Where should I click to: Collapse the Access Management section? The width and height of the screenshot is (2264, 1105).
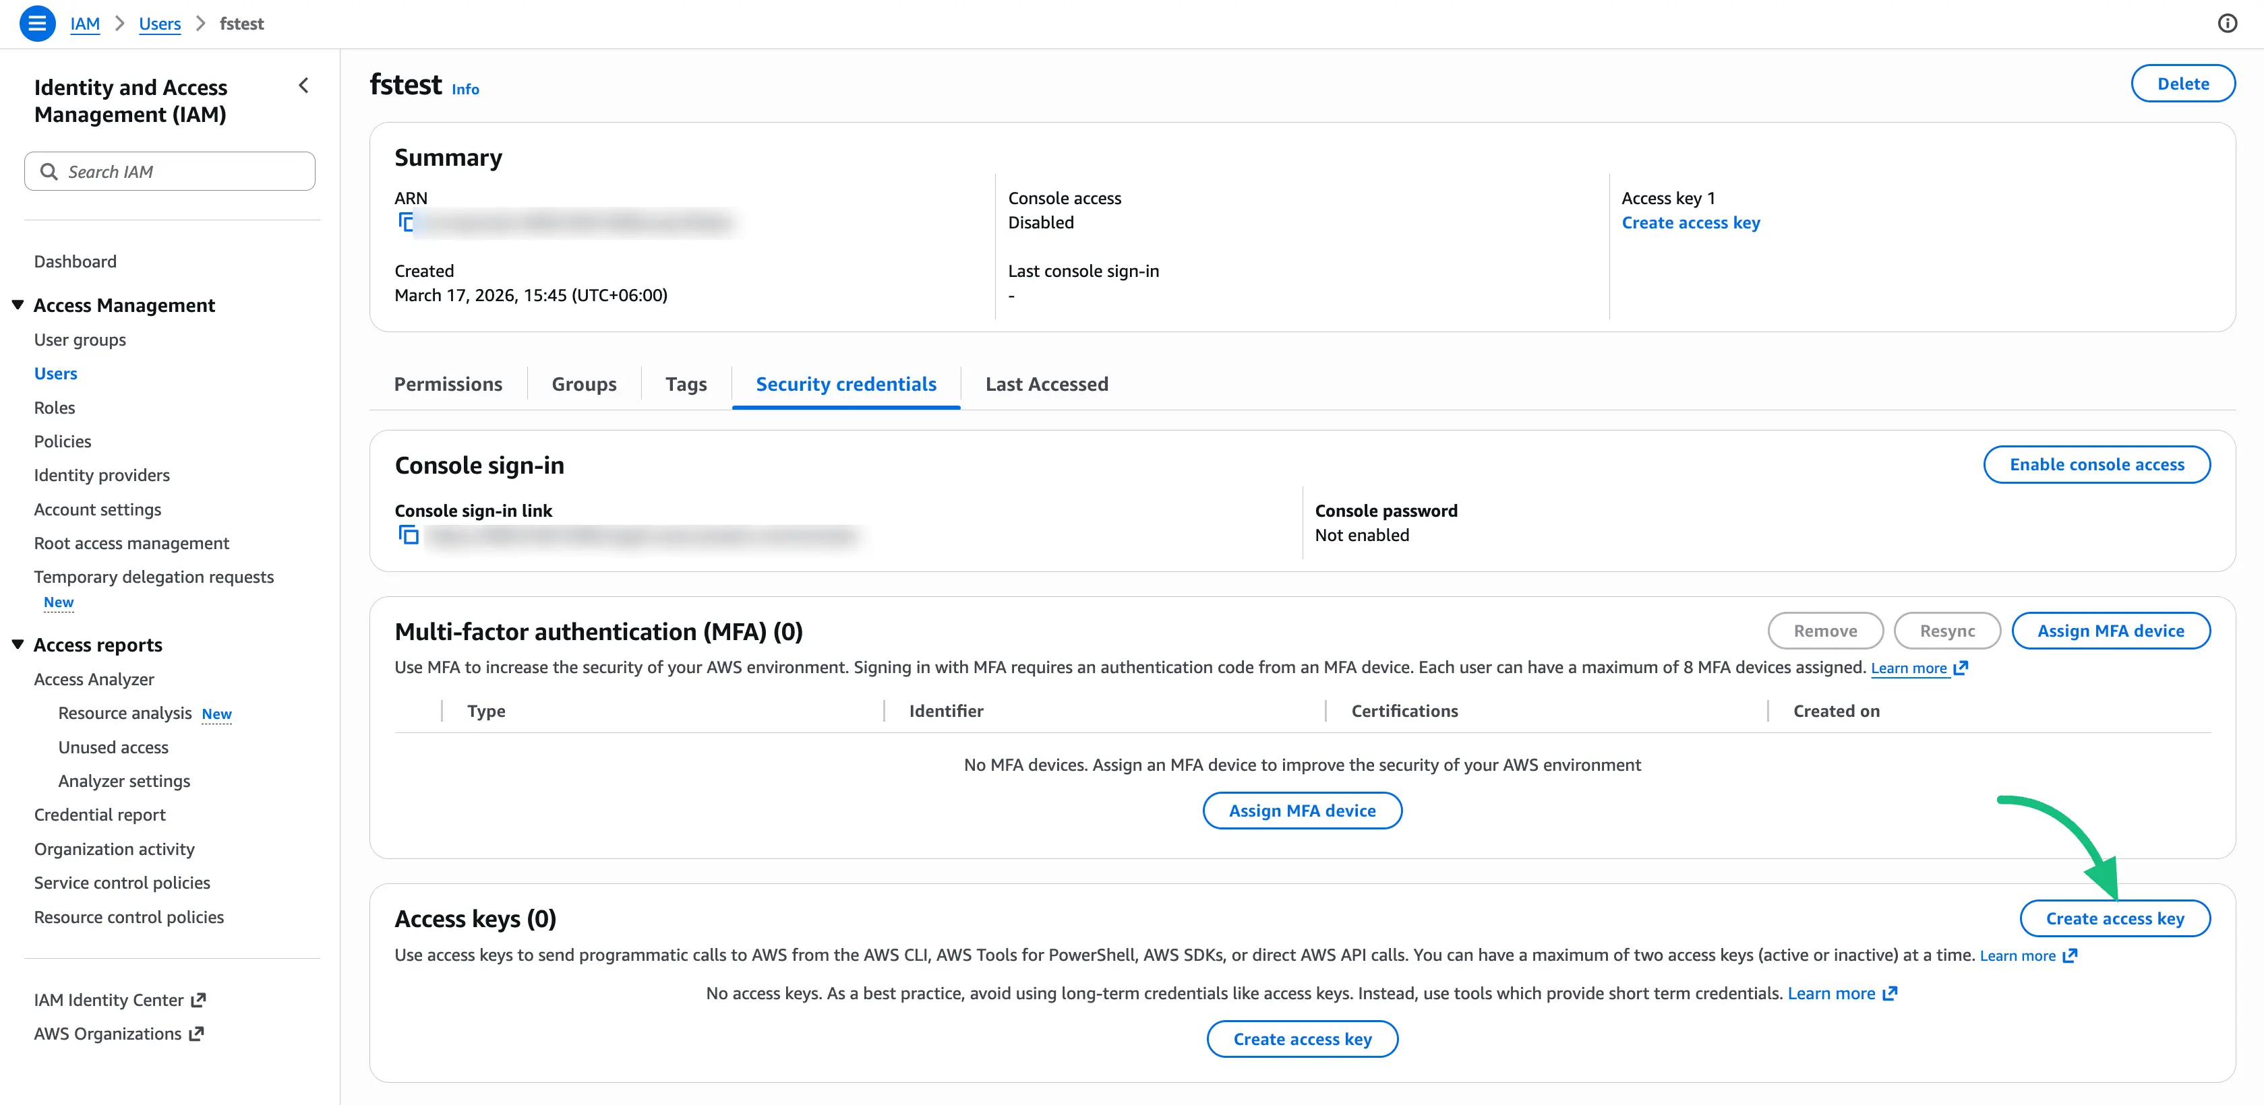coord(17,304)
